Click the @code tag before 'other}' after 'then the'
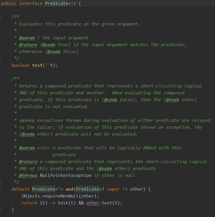This screenshot has width=215, height=217. pyautogui.click(x=172, y=100)
